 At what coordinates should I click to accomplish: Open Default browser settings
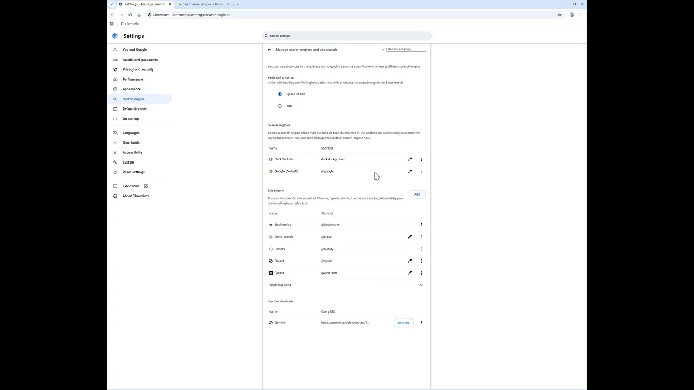click(134, 109)
